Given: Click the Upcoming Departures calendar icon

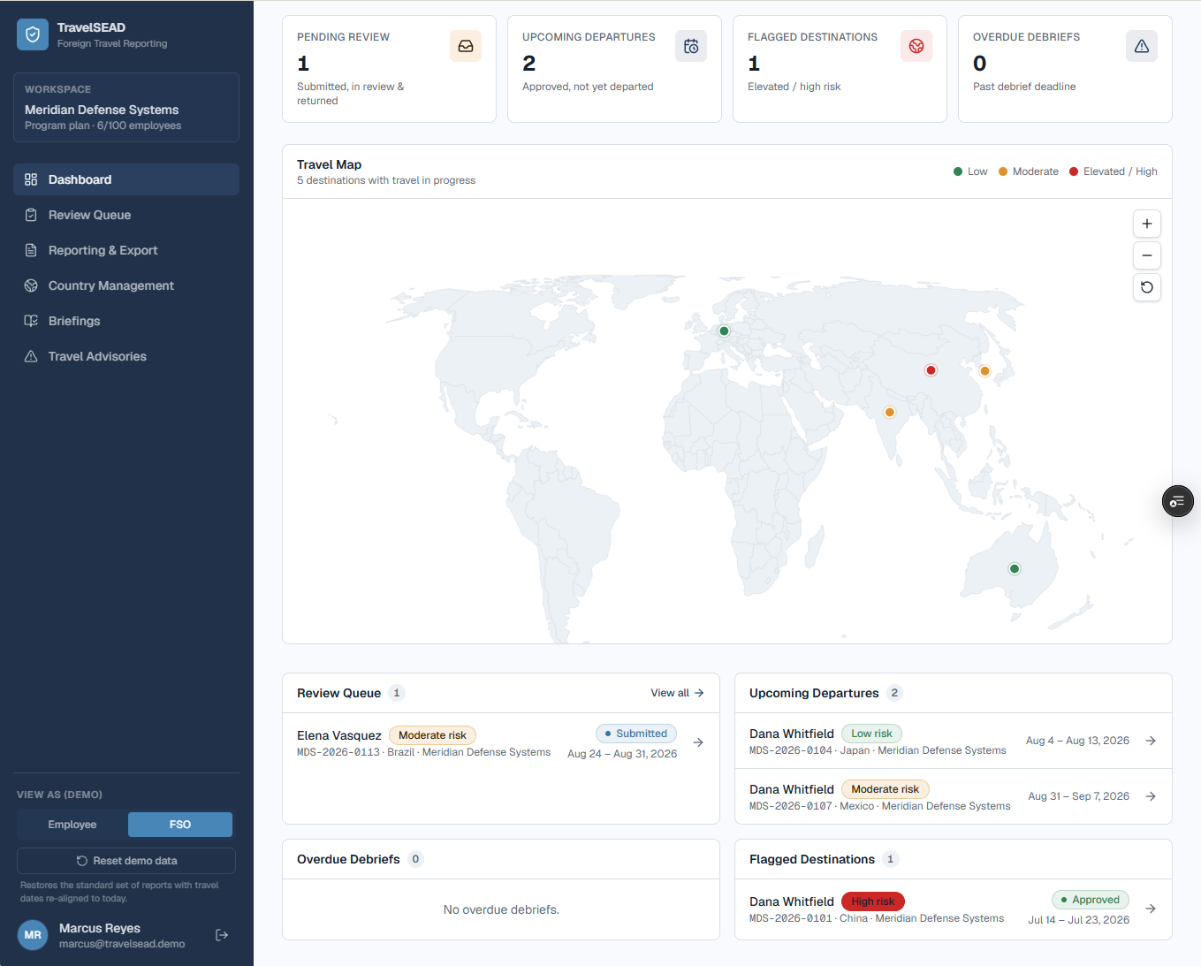Looking at the screenshot, I should tap(691, 46).
